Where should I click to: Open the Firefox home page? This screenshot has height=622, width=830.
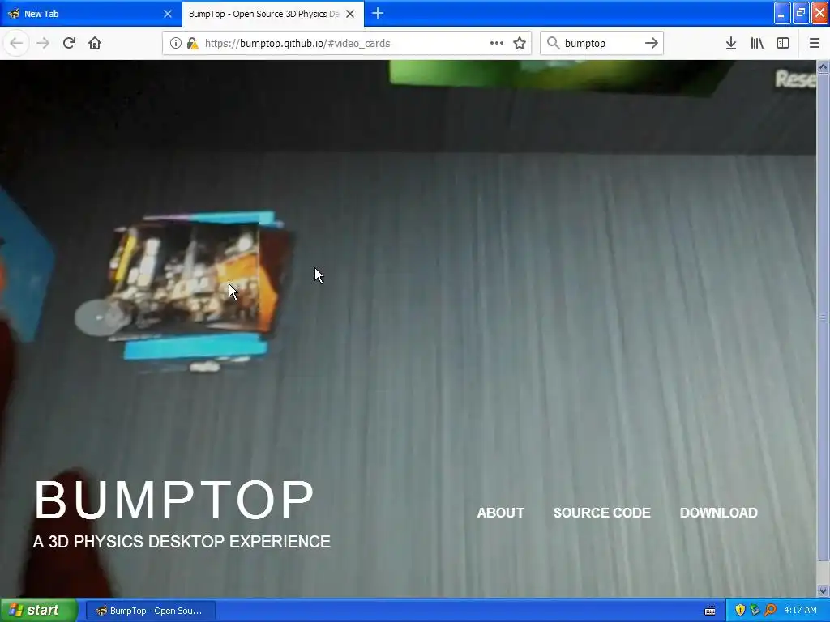tap(95, 43)
